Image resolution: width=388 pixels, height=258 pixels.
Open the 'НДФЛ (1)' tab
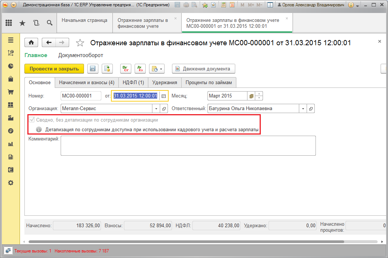click(134, 83)
